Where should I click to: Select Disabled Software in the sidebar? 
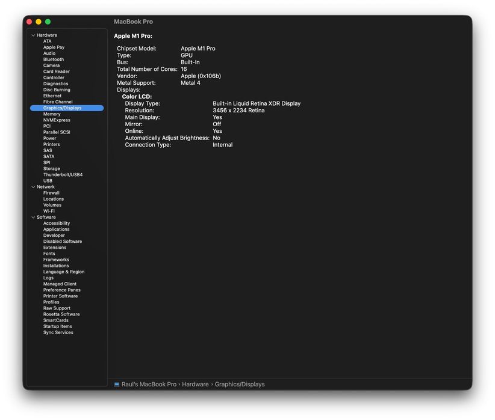point(63,242)
